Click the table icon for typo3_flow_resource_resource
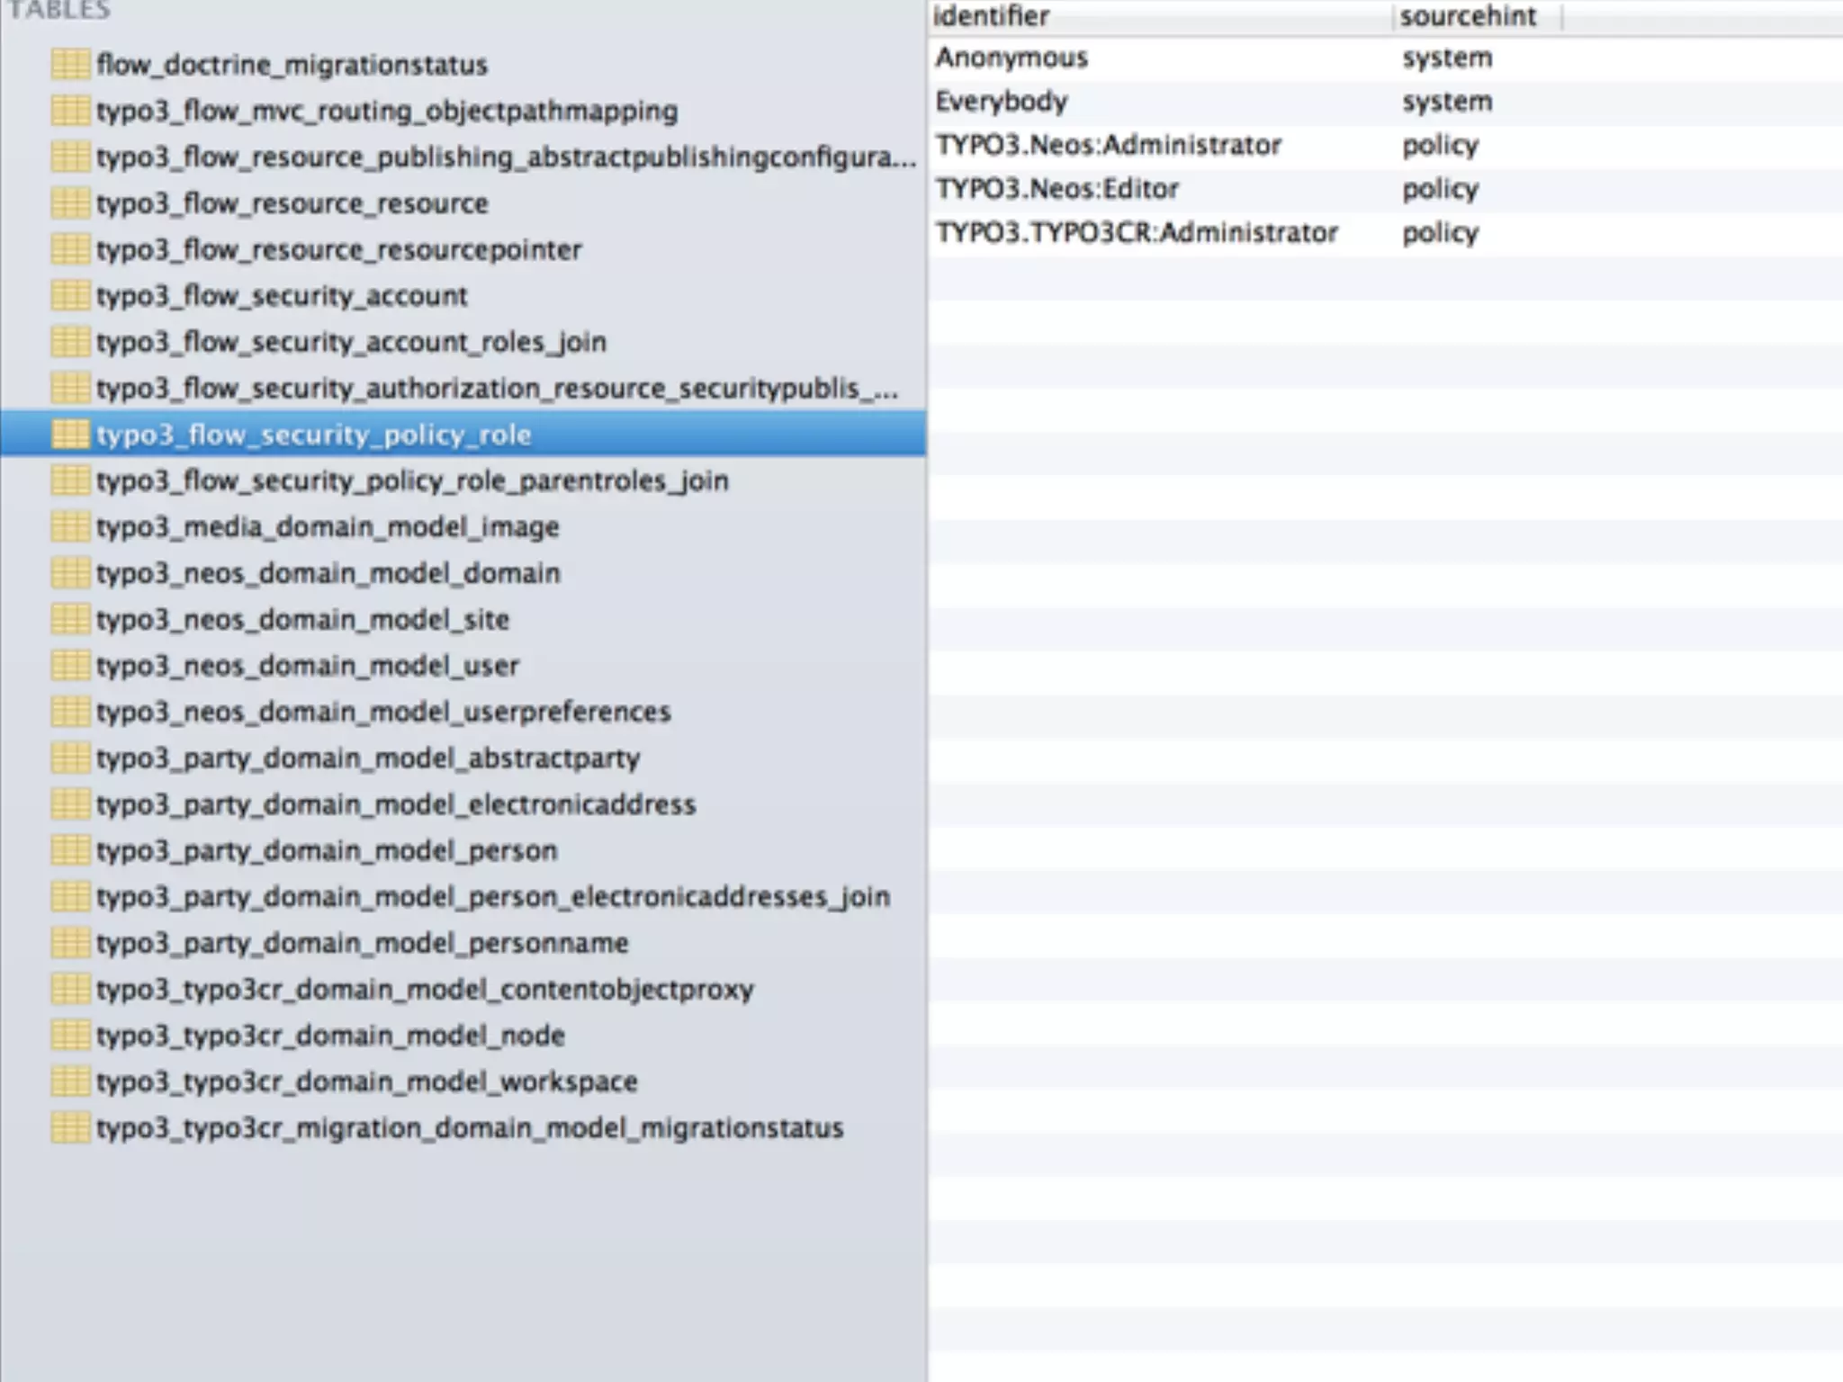 click(x=70, y=203)
